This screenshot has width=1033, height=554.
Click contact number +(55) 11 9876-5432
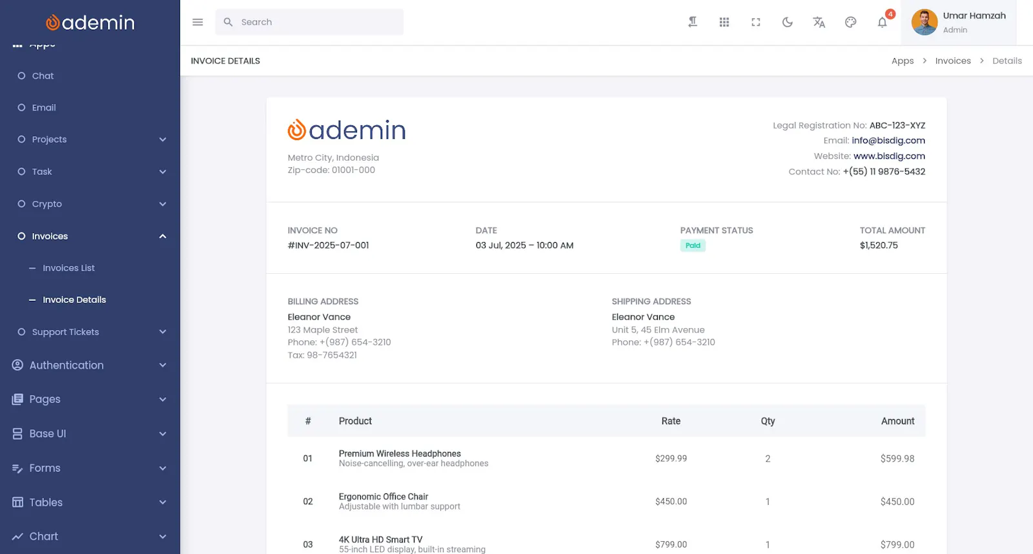(884, 171)
